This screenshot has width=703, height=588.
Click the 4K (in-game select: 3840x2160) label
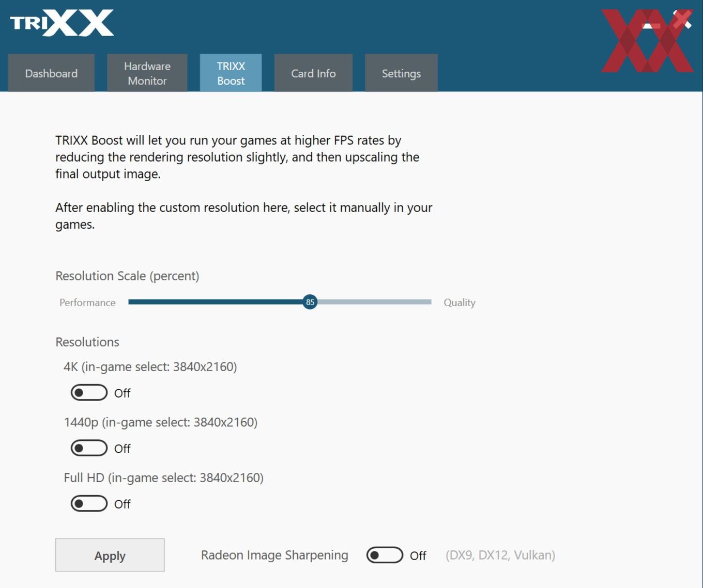coord(150,367)
